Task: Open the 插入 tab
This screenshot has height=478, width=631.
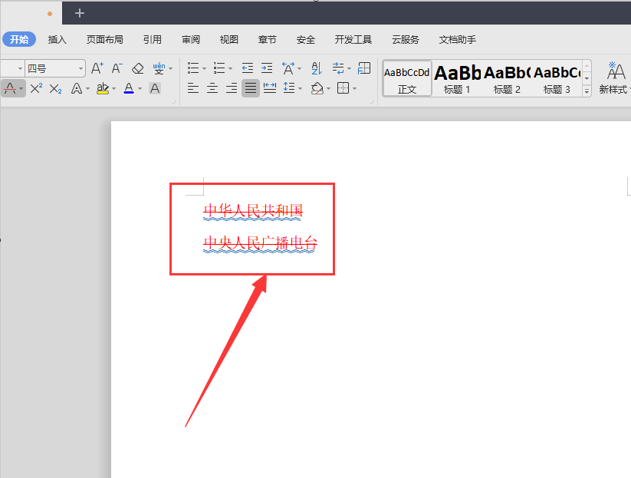Action: tap(58, 39)
